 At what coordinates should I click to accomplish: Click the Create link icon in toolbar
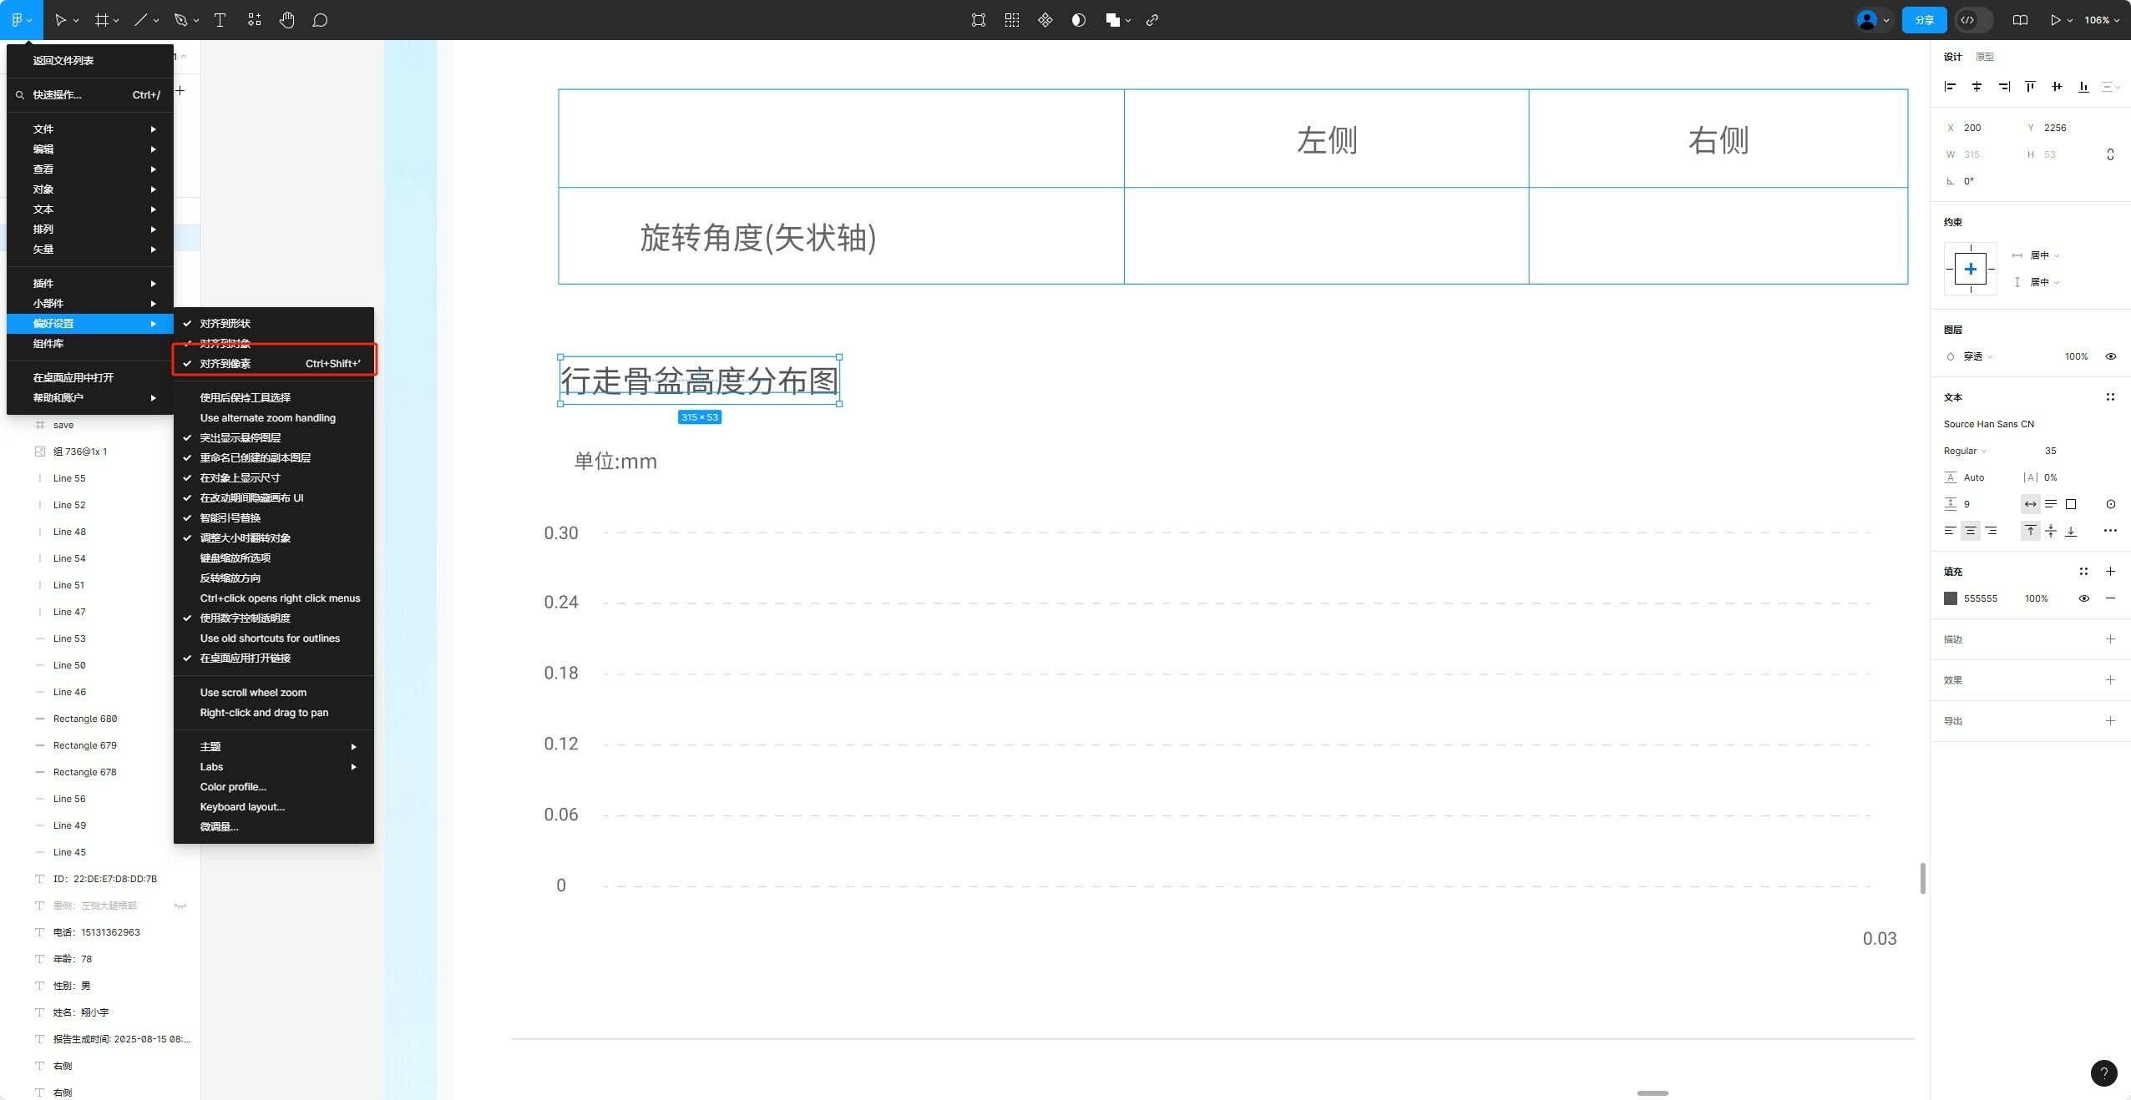pos(1152,20)
